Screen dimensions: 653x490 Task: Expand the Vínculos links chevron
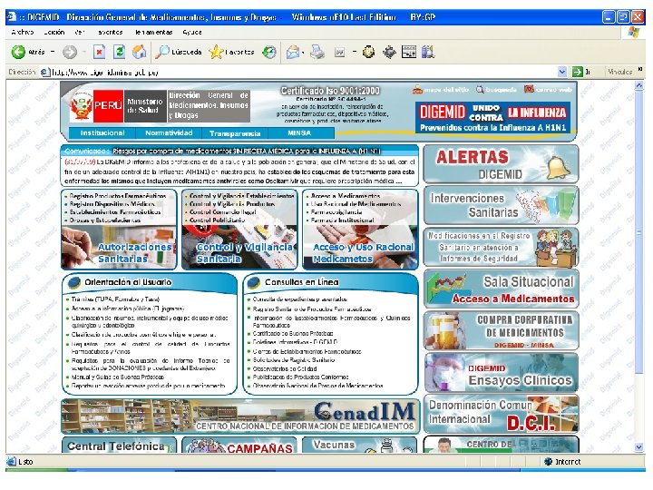coord(640,70)
